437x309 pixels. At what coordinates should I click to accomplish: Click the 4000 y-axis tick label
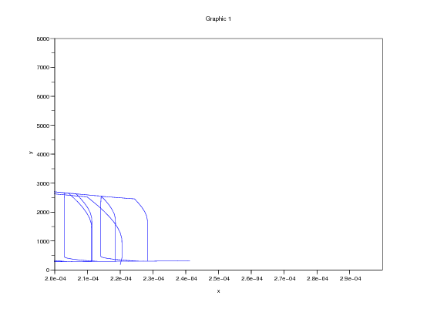tap(43, 154)
